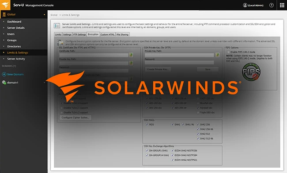Screen dimensions: 287x173
Task: Toggle the SHA2 256 checkbox
Action: pyautogui.click(x=198, y=124)
